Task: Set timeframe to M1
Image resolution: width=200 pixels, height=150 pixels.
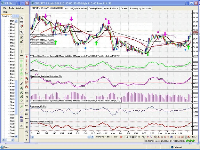Action: 27,97
